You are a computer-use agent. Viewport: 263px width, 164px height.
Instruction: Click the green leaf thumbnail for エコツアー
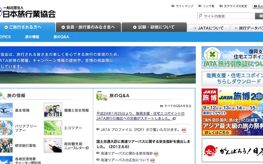53,128
